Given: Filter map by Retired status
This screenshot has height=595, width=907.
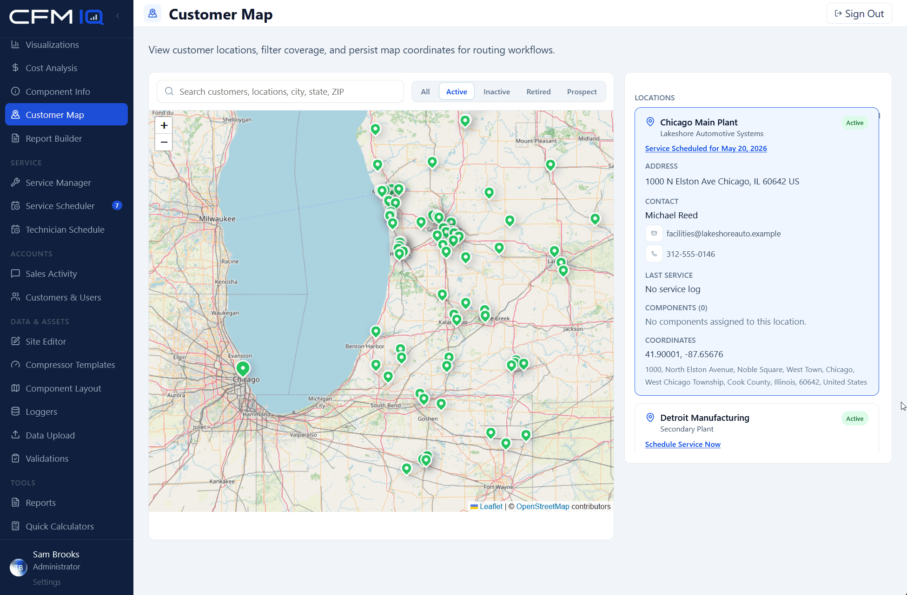Looking at the screenshot, I should (538, 92).
